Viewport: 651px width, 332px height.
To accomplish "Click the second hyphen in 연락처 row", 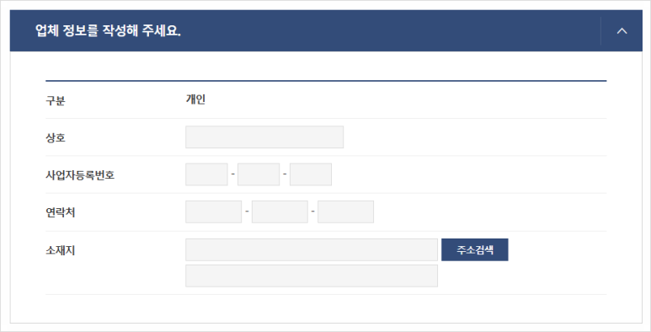I will (x=312, y=212).
